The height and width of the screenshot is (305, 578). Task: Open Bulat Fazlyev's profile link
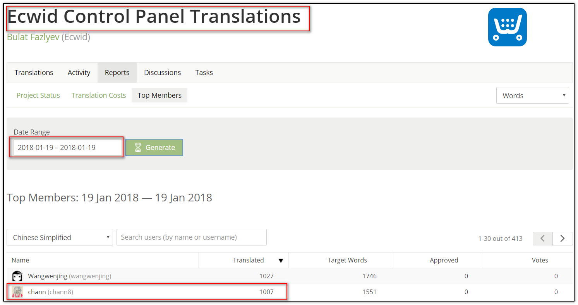tap(33, 37)
